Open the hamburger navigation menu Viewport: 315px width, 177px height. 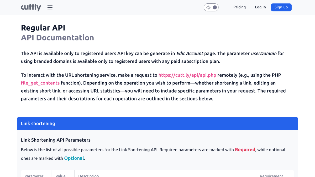point(50,7)
